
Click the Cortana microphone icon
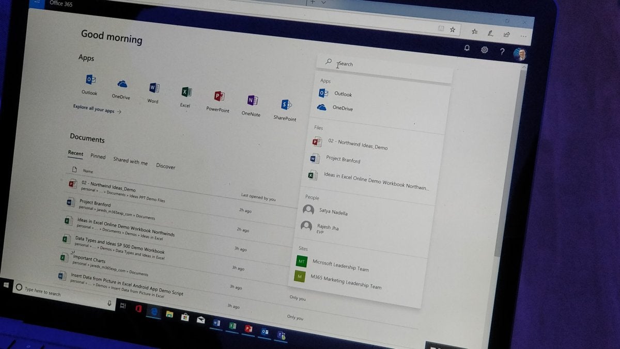click(x=110, y=304)
